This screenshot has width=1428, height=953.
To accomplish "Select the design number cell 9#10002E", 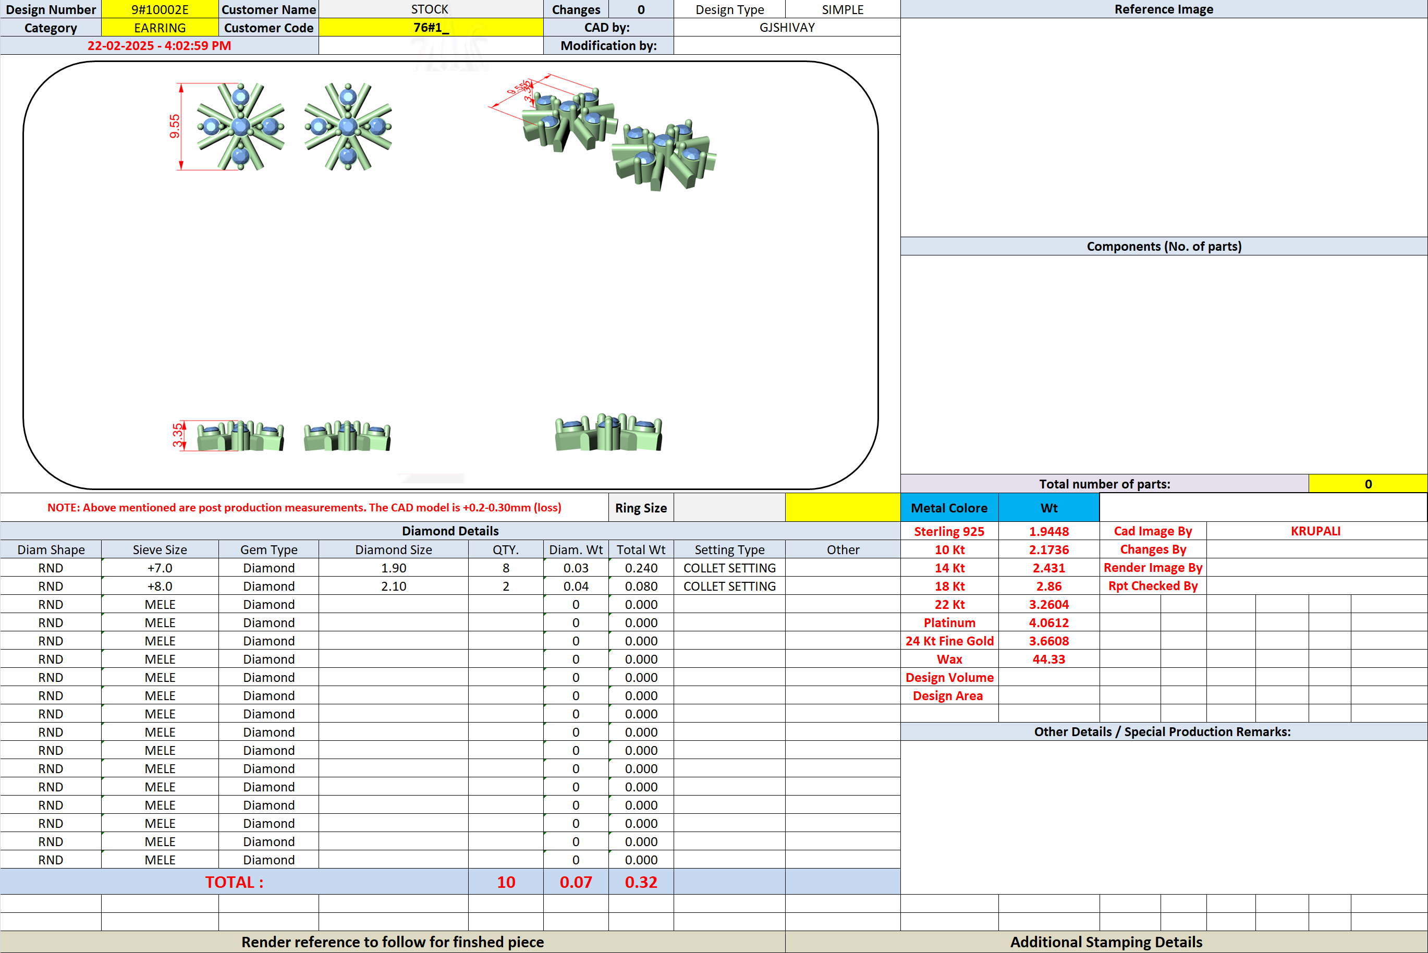I will 160,9.
